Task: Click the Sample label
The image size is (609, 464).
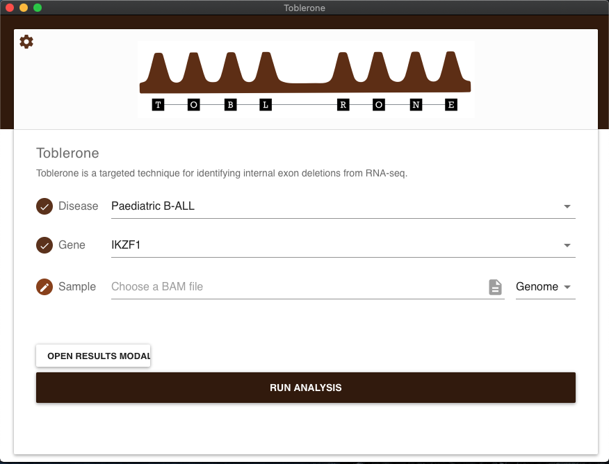Action: 77,287
